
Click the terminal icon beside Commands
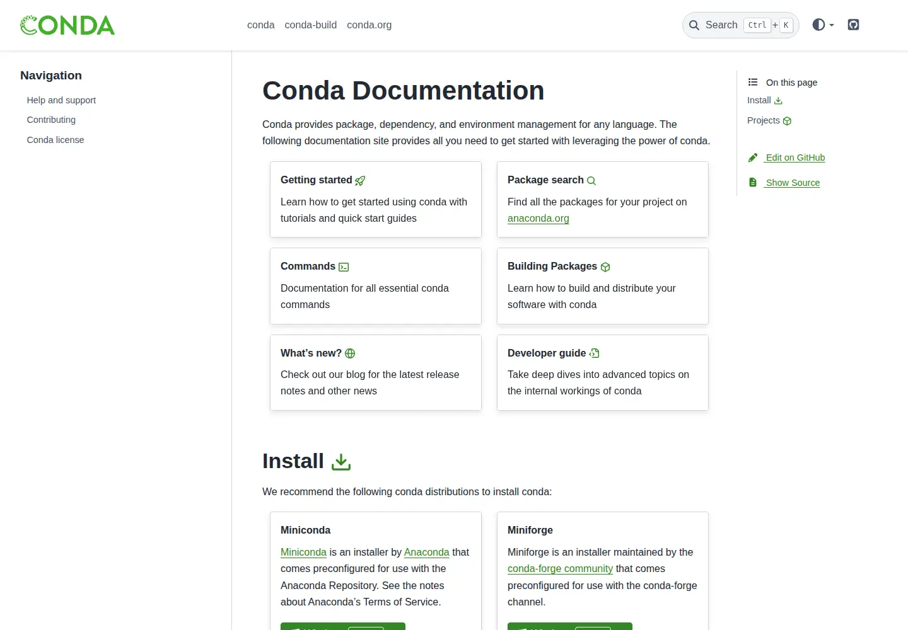[x=344, y=267]
